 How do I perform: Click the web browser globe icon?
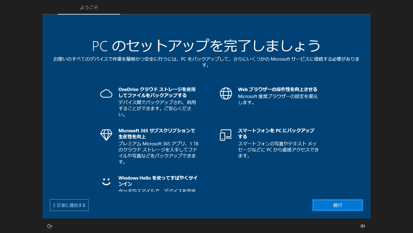coord(226,93)
